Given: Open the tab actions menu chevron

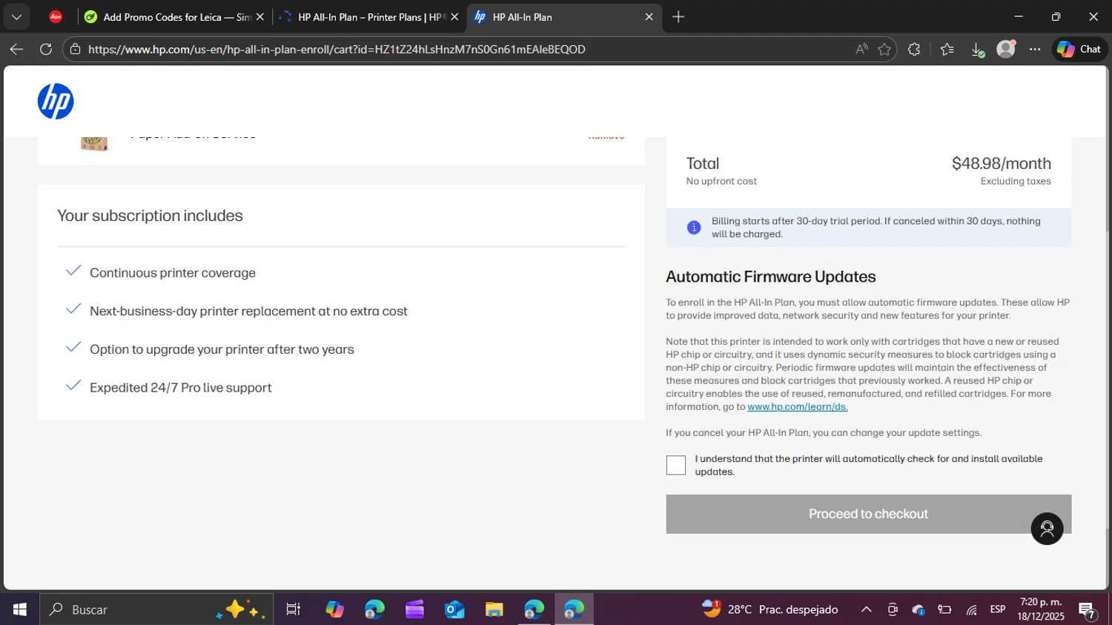Looking at the screenshot, I should tap(16, 16).
